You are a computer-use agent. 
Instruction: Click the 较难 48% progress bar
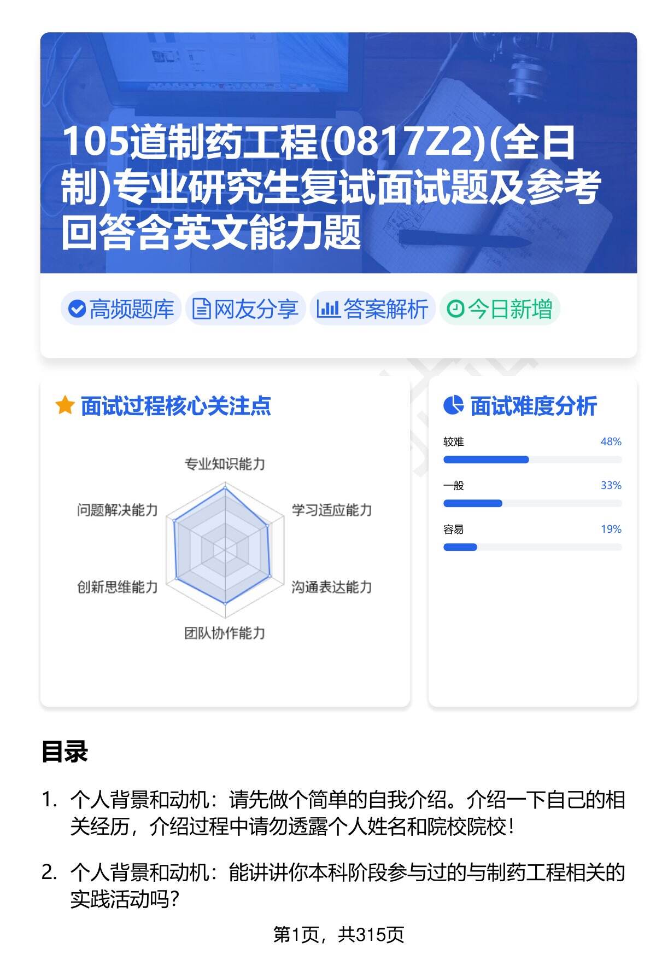[x=532, y=459]
